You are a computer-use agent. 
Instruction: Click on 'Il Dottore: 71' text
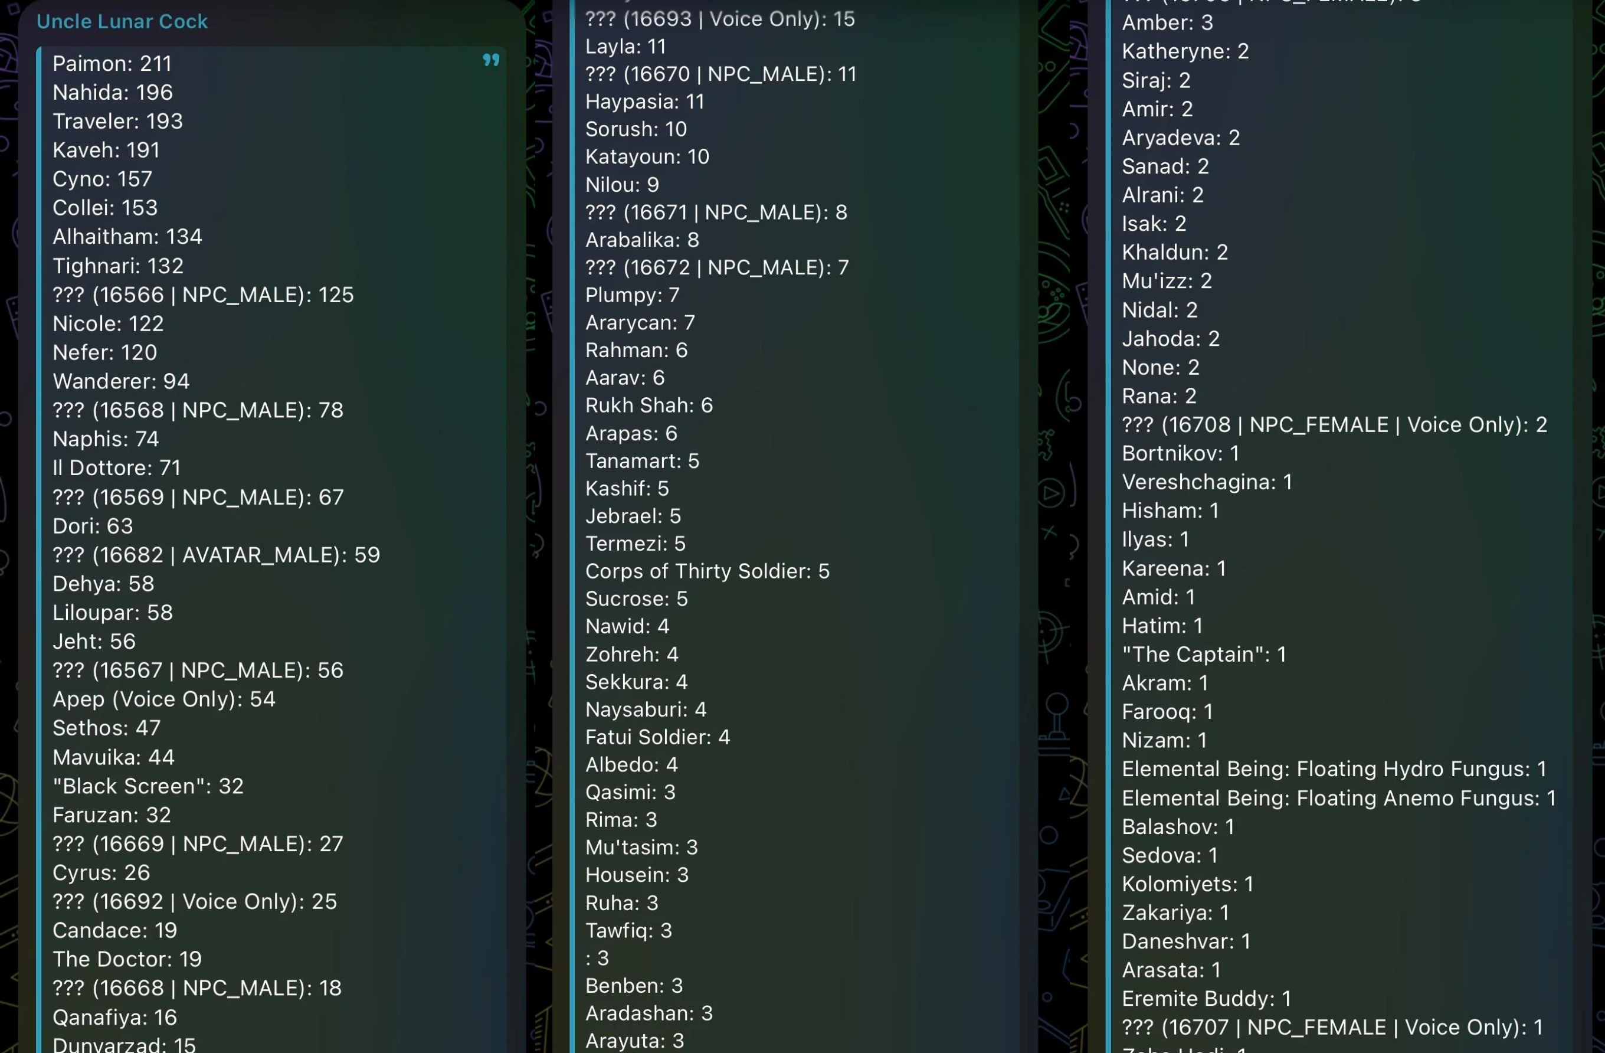point(117,467)
